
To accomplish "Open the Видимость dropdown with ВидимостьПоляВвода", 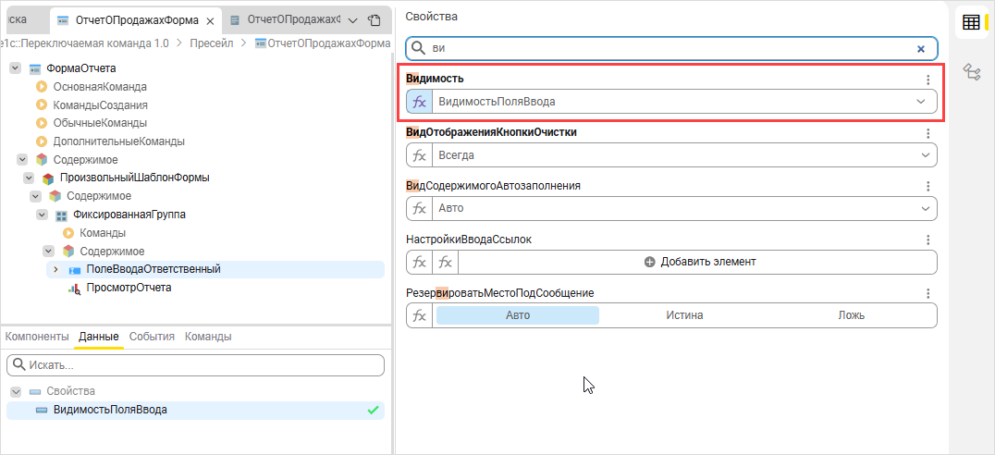I will coord(684,102).
